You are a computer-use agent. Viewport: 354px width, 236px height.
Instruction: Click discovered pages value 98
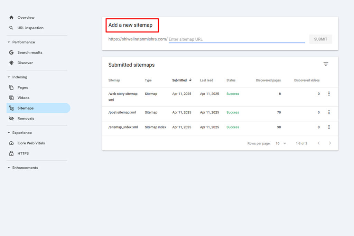[x=279, y=127]
